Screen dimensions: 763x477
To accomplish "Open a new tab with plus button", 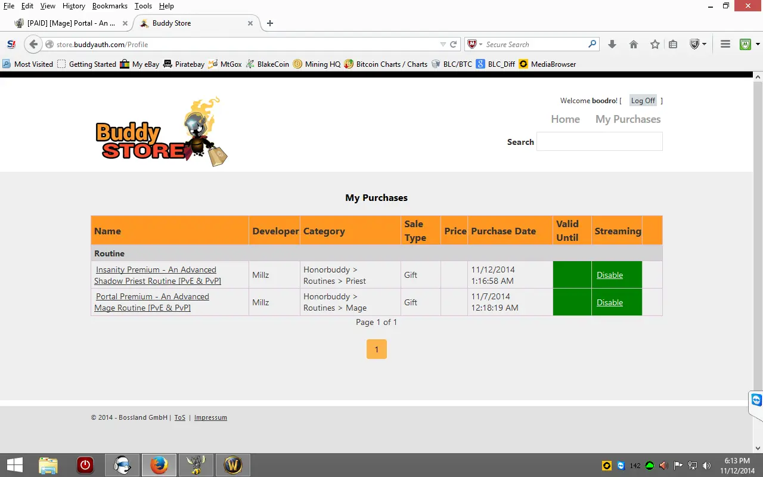I will (x=270, y=23).
